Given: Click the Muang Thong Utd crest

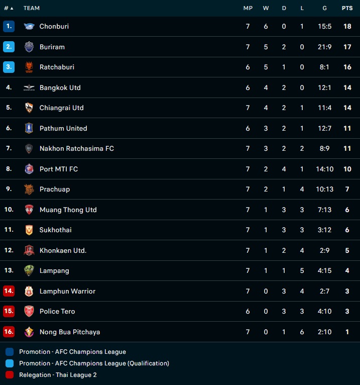Looking at the screenshot, I should [x=29, y=210].
